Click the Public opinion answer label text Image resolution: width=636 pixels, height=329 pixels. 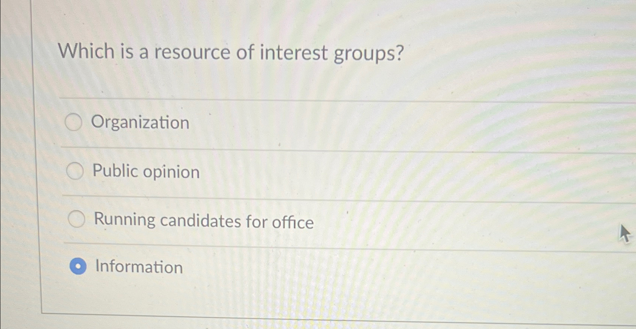coord(146,172)
